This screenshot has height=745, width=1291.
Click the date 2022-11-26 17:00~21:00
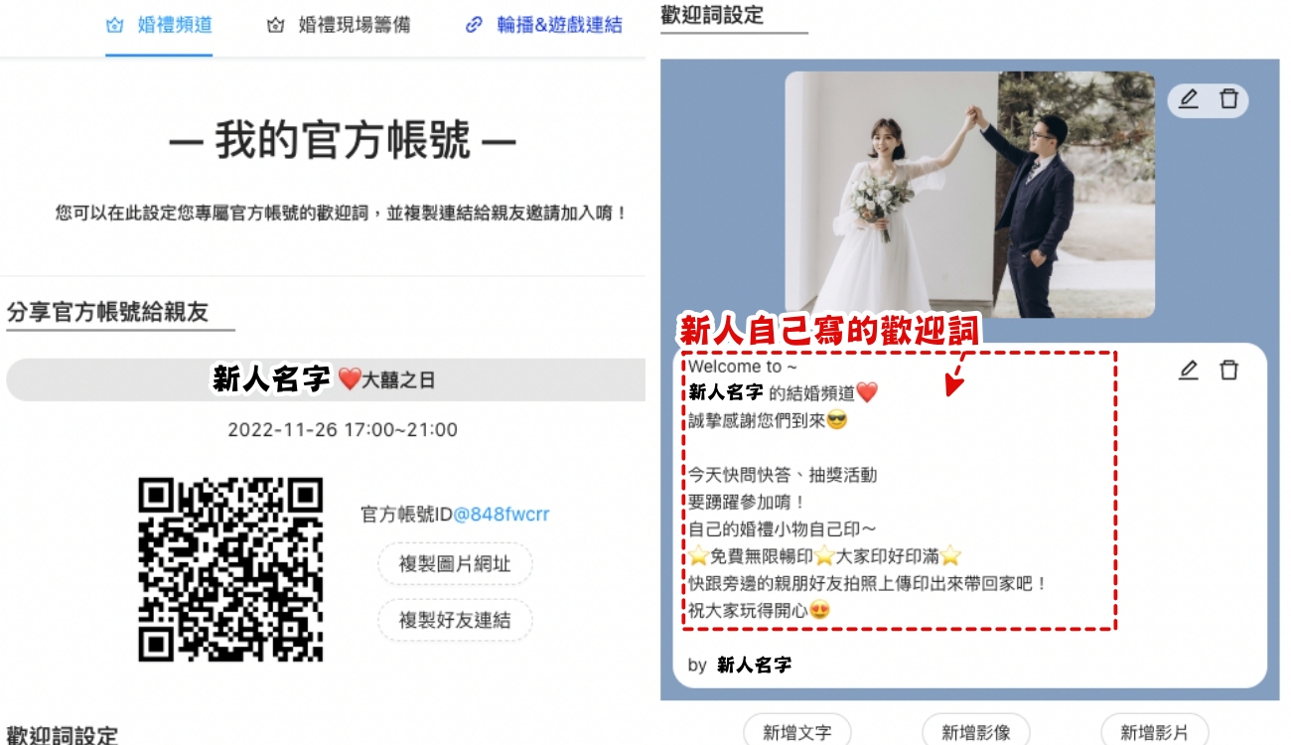(x=343, y=430)
